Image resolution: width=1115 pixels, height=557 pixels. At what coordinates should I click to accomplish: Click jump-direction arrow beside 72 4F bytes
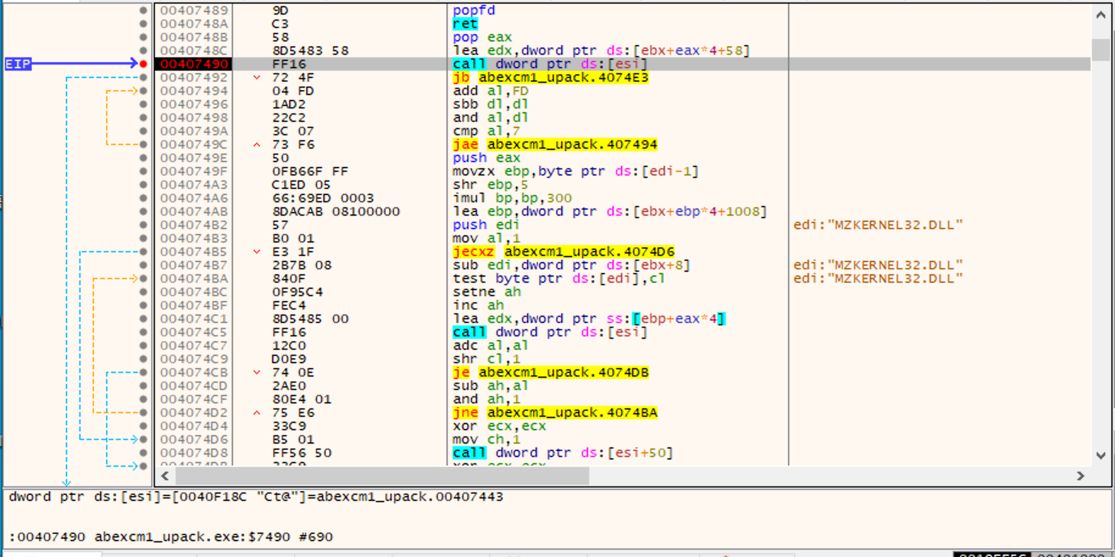257,77
